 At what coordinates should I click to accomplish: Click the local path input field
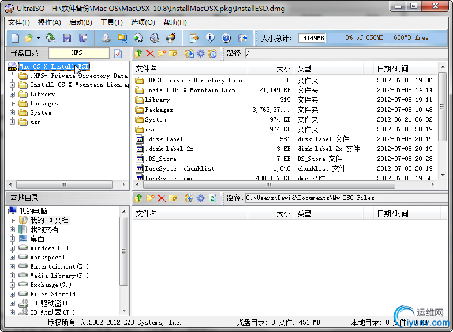coord(346,198)
